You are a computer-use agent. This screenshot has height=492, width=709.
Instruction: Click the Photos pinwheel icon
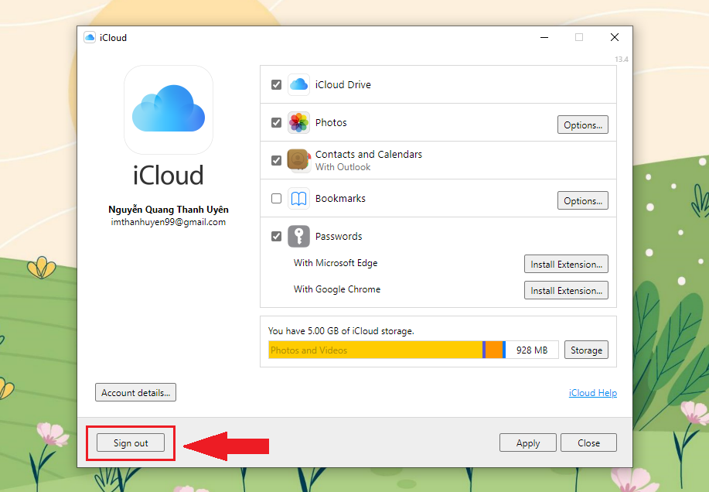tap(298, 122)
